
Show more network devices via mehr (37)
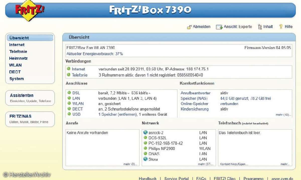(x=206, y=164)
